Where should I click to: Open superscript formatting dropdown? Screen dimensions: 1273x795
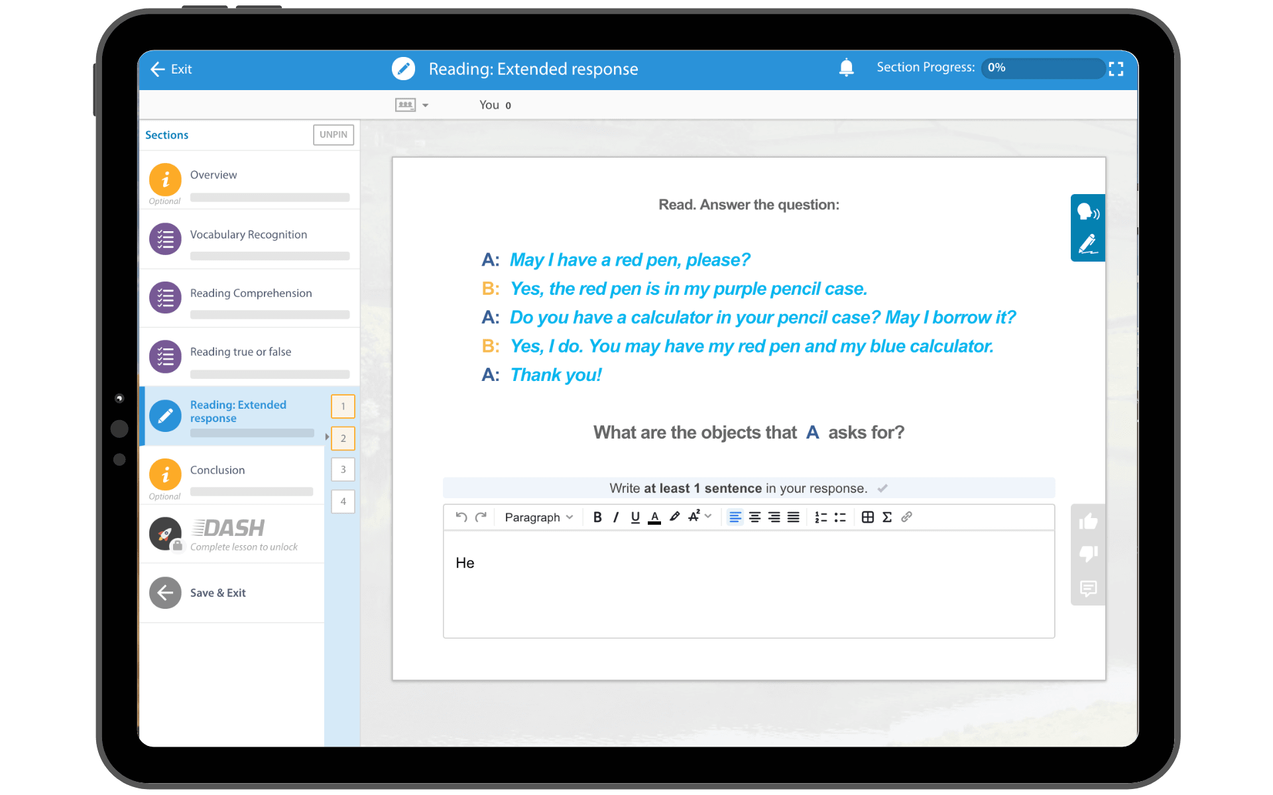699,516
